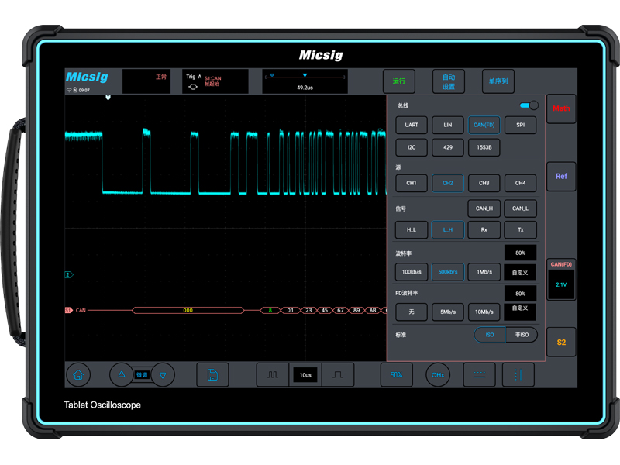Tap the 80% baud rate sample point field

coord(520,253)
